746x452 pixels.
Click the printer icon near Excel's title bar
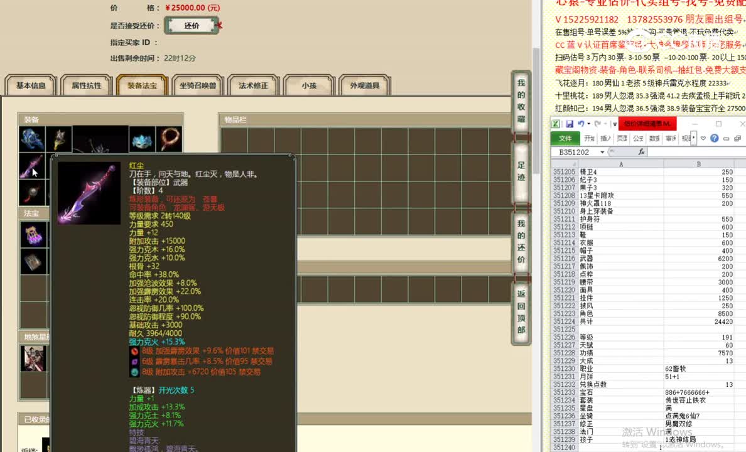click(737, 139)
